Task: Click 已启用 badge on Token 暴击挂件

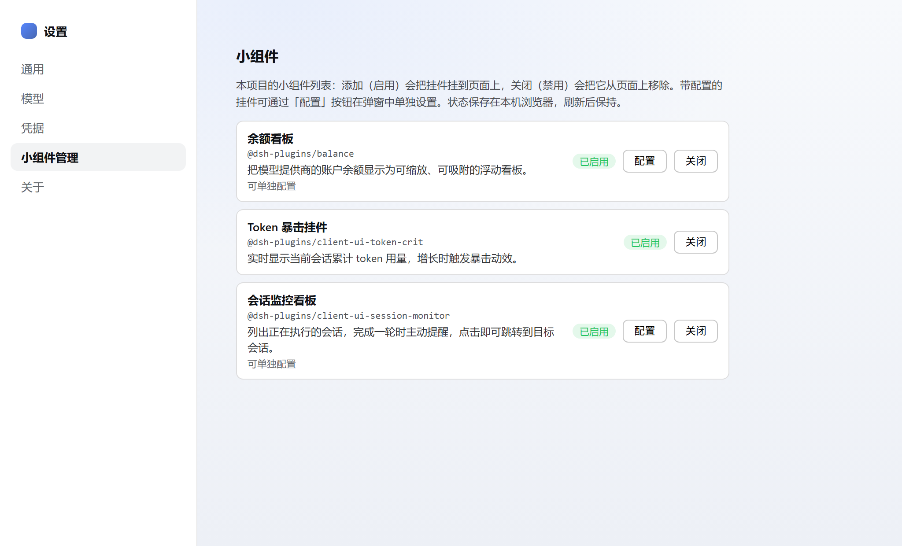Action: coord(645,243)
